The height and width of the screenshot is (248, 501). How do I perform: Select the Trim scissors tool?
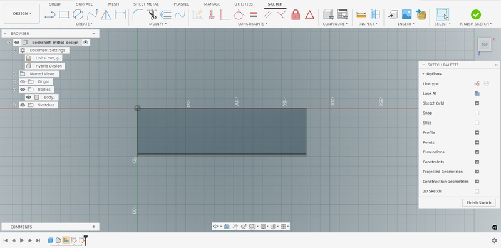click(152, 14)
